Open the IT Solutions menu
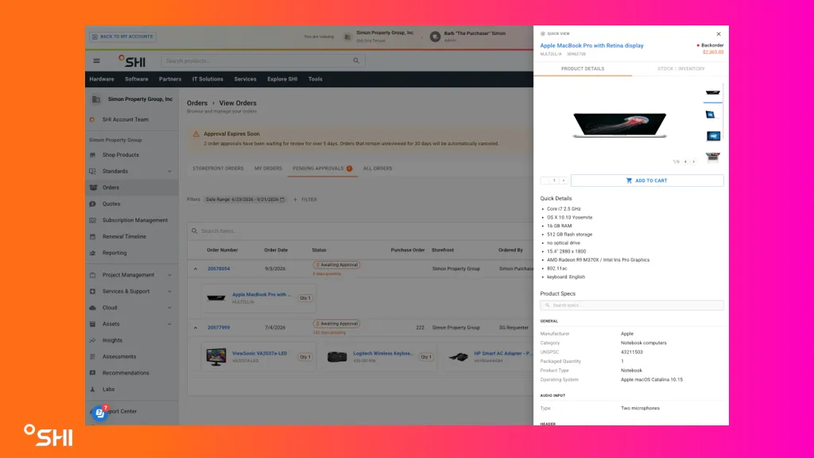The width and height of the screenshot is (814, 458). (207, 79)
